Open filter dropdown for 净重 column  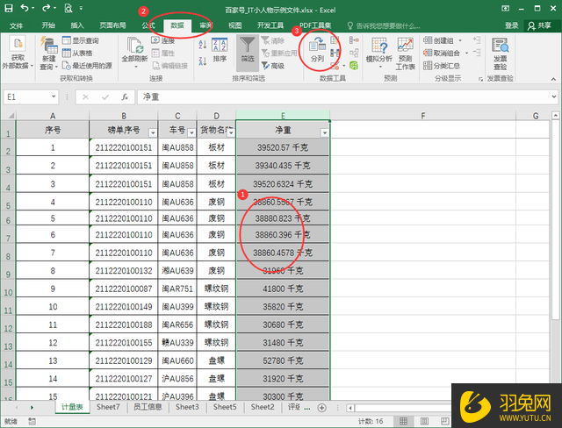coord(325,133)
